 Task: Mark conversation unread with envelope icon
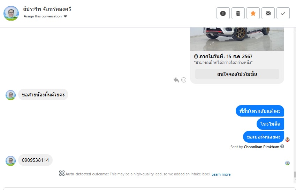click(x=268, y=13)
